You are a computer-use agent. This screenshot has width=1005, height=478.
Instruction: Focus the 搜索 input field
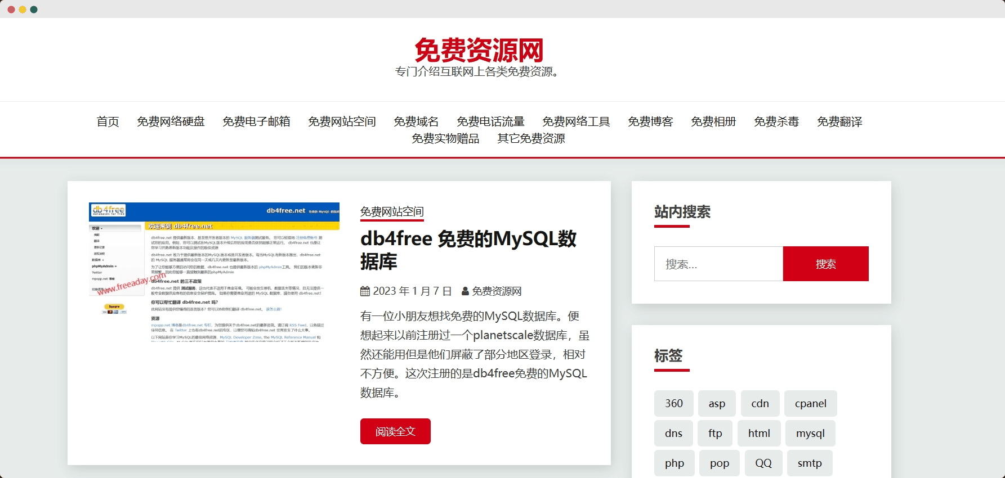[x=718, y=264]
